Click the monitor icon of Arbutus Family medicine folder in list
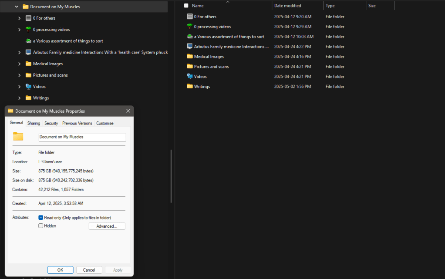 189,47
